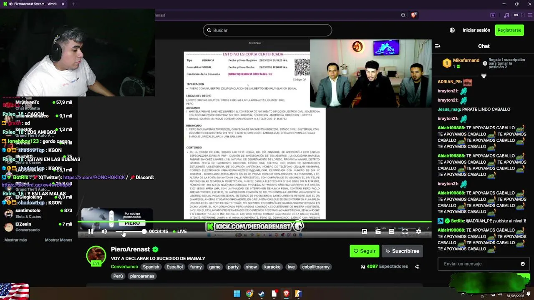Click the zoom magnifier in address bar
The height and width of the screenshot is (300, 534).
click(x=403, y=15)
